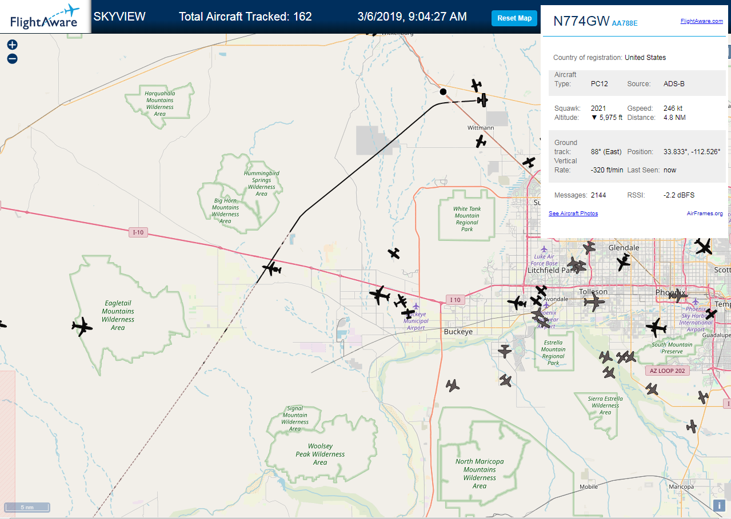Select aircraft just west of Avondale label
The image size is (731, 519).
coord(536,300)
